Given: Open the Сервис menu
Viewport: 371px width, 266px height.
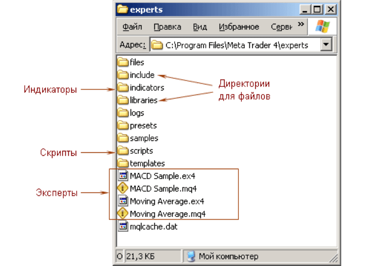Looking at the screenshot, I should (281, 27).
